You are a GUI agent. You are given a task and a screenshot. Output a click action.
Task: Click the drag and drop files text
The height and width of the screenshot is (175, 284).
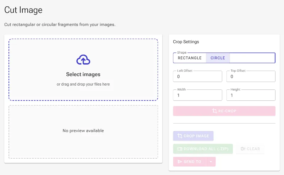[x=83, y=84]
